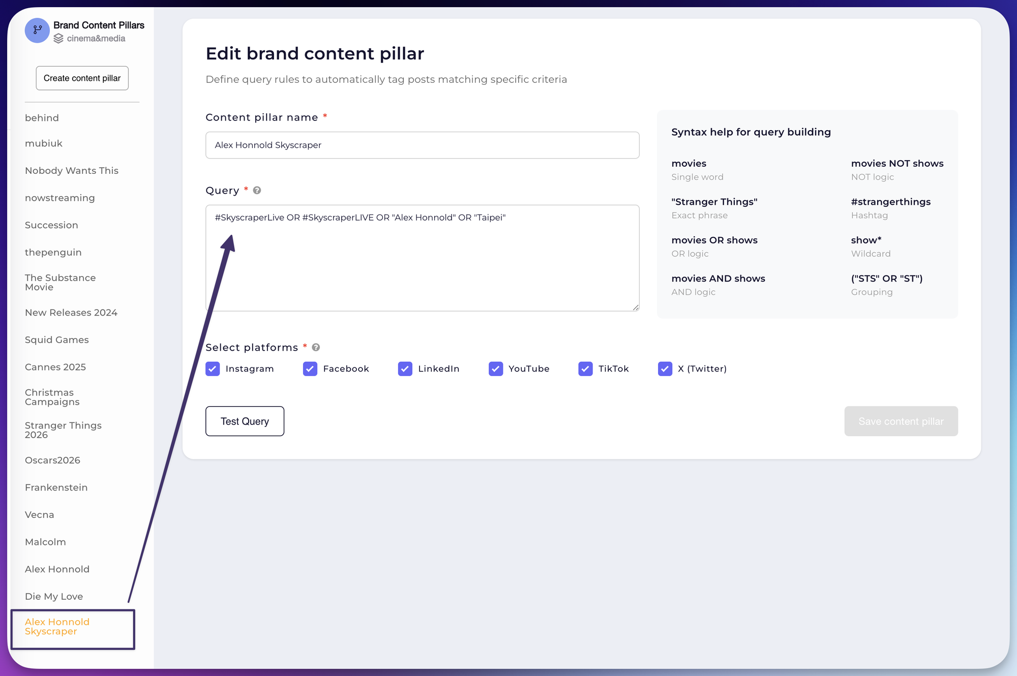Open the Select platforms help icon
Image resolution: width=1017 pixels, height=676 pixels.
pos(316,347)
